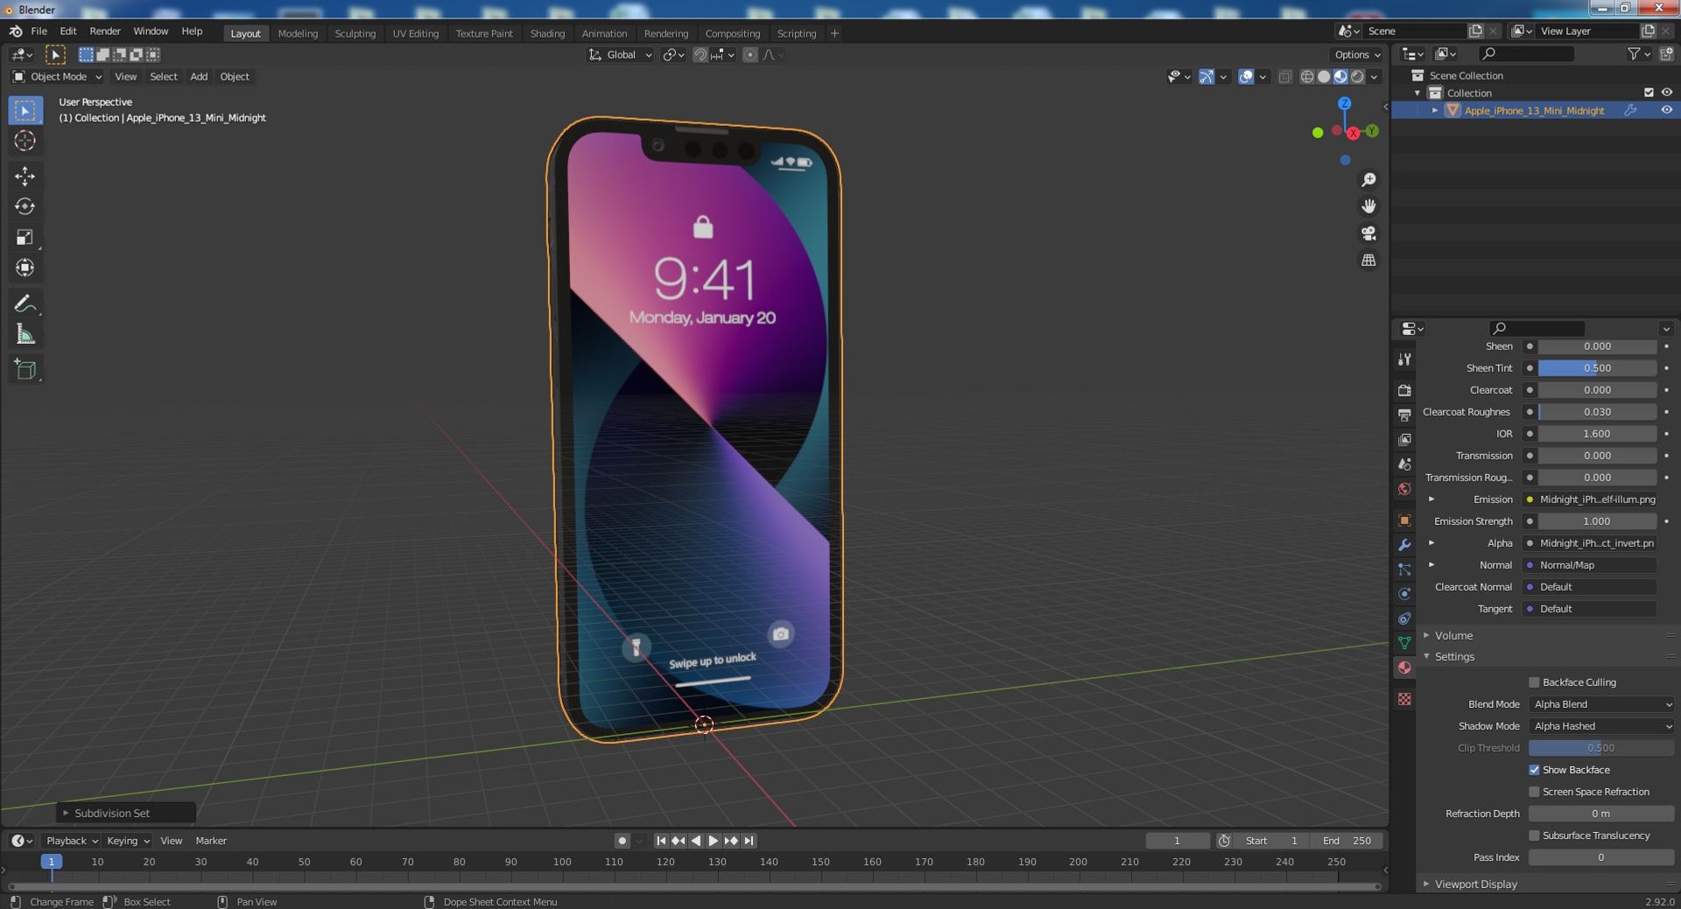
Task: Open the Physics properties tab
Action: click(1404, 594)
